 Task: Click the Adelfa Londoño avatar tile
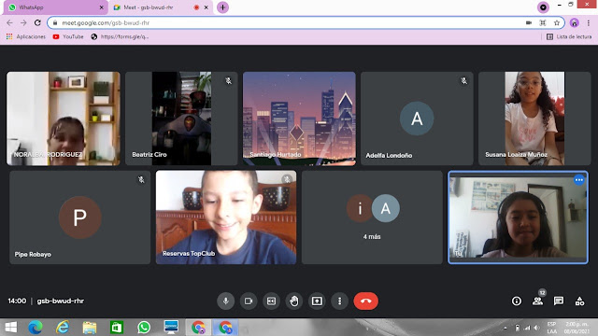tap(417, 119)
